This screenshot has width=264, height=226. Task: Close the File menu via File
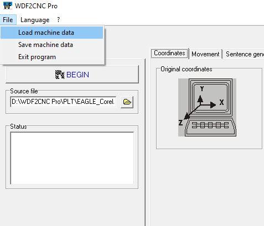coord(8,20)
